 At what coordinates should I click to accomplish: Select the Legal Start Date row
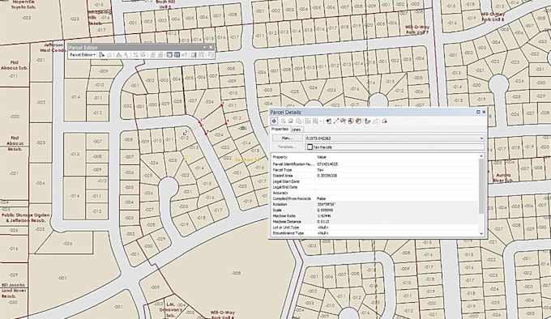point(375,181)
